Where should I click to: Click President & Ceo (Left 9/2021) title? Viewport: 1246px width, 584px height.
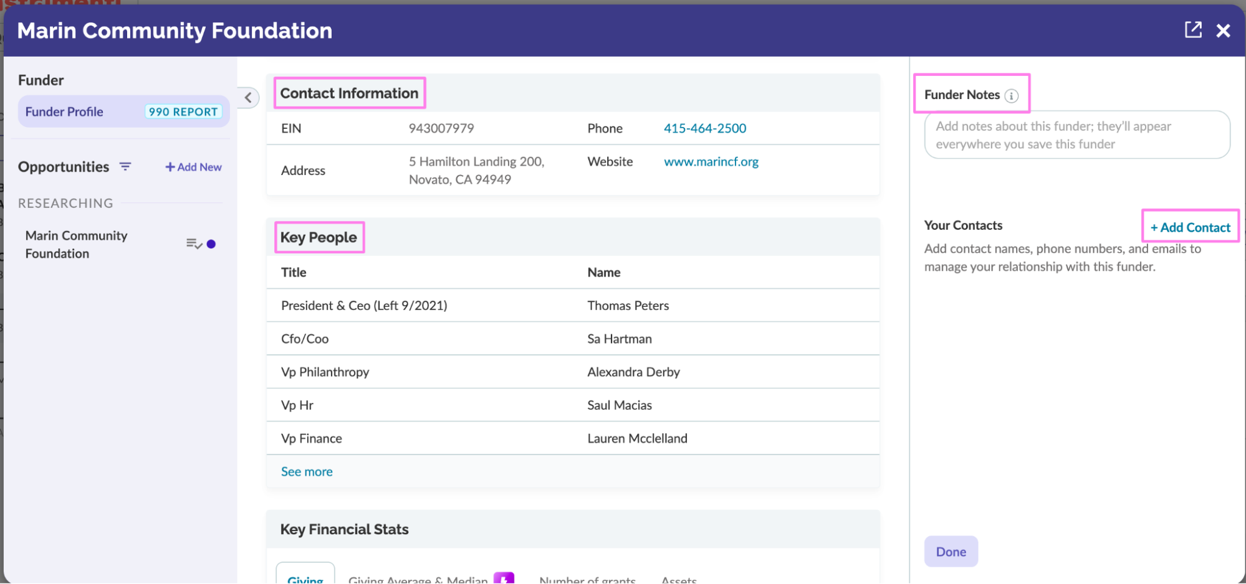[364, 306]
